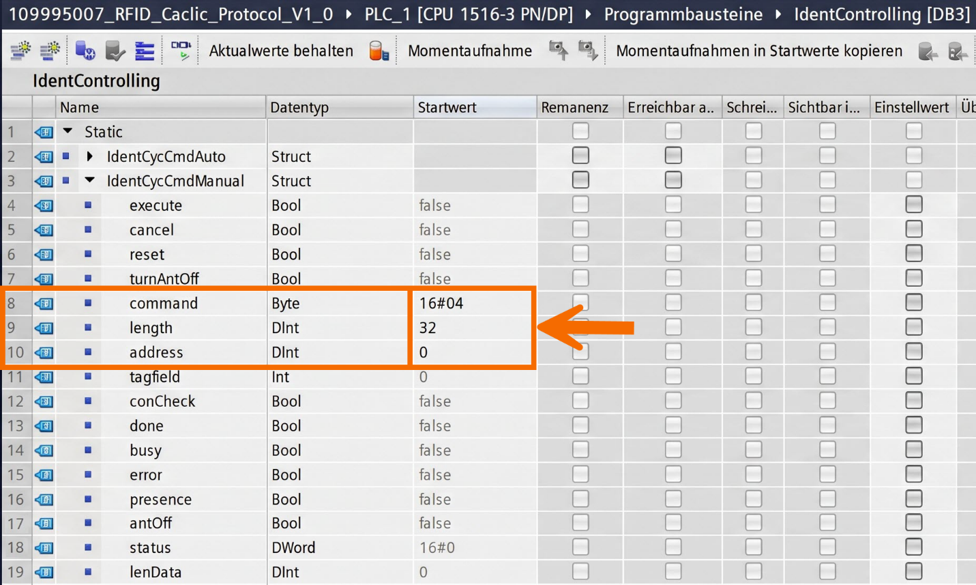Open breadcrumb arrow after Programmbausteine
The width and height of the screenshot is (976, 585).
click(778, 14)
